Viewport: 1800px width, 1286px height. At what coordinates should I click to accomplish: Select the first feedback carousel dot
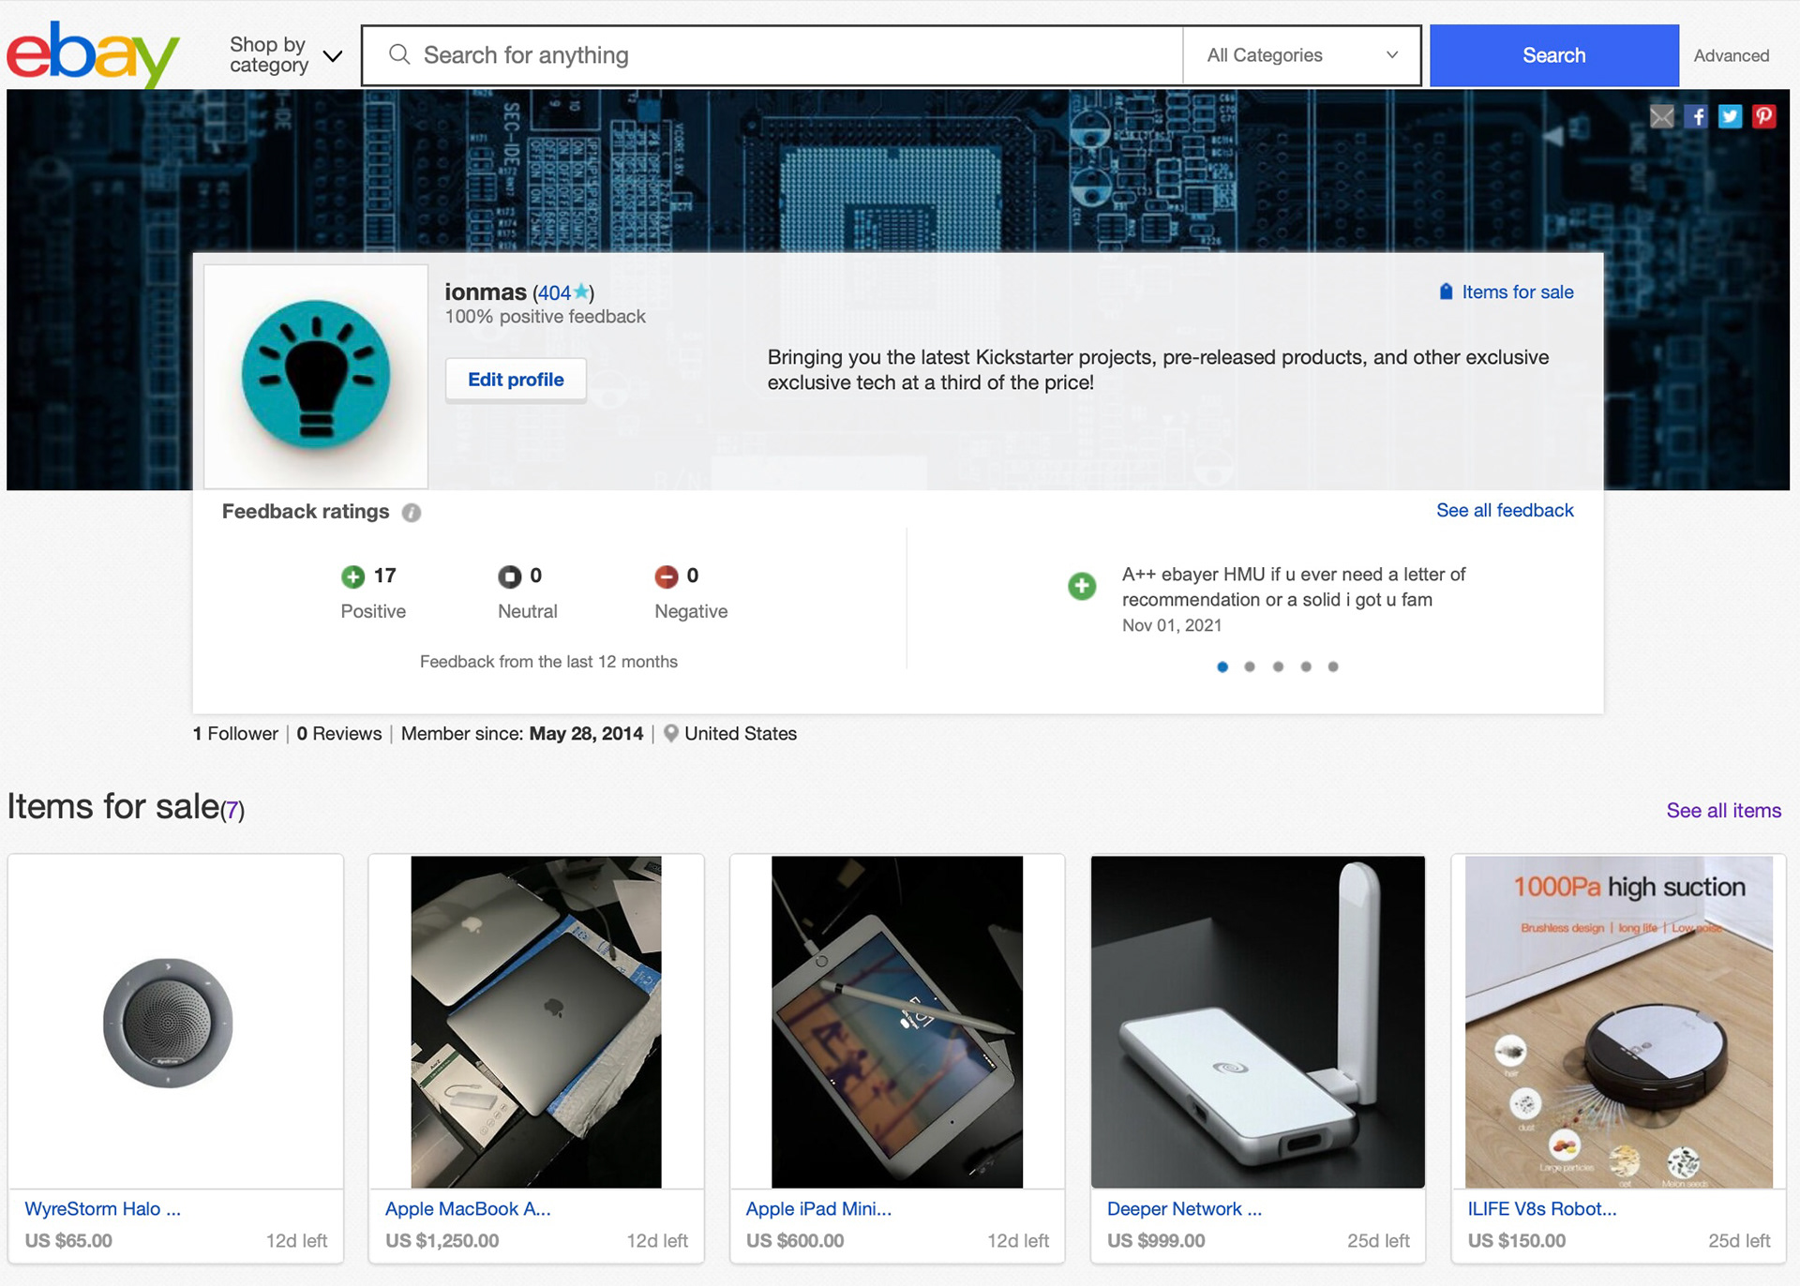[x=1222, y=666]
